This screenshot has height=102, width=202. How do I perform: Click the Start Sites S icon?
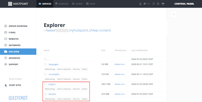click(x=6, y=85)
